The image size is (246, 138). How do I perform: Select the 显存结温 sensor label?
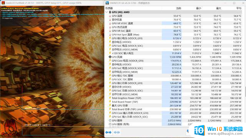[117, 20]
